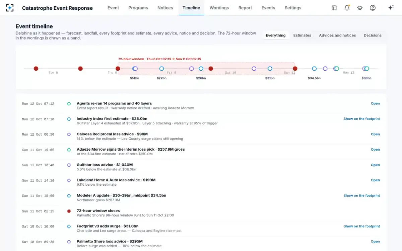Select the $14bn estimate marker on timeline
This screenshot has width=402, height=251.
135,69
